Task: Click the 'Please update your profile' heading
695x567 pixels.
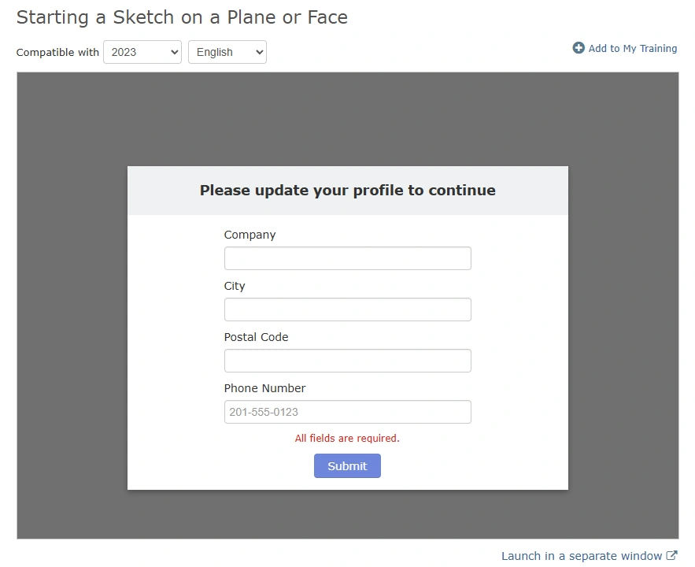Action: tap(347, 191)
